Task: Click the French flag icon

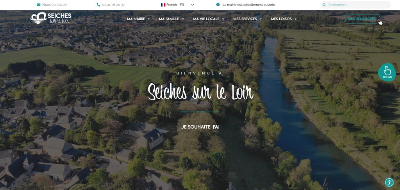Action: point(163,5)
